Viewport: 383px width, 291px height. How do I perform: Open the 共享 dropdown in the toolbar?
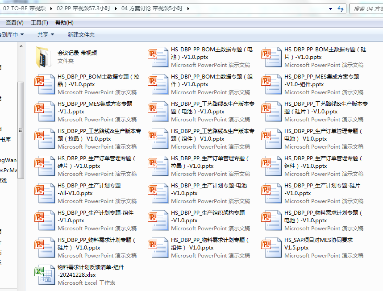pyautogui.click(x=45, y=34)
